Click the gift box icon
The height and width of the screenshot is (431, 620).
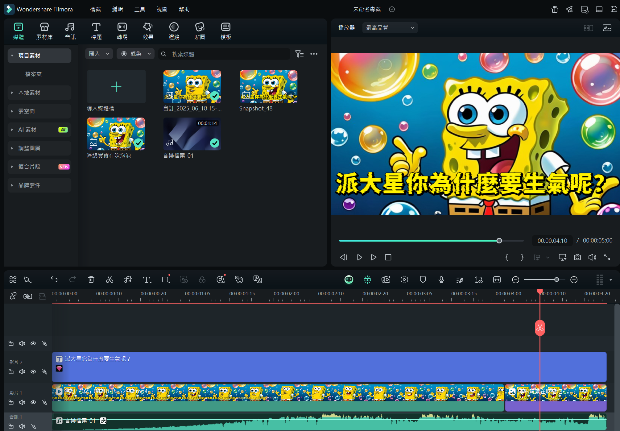coord(555,9)
